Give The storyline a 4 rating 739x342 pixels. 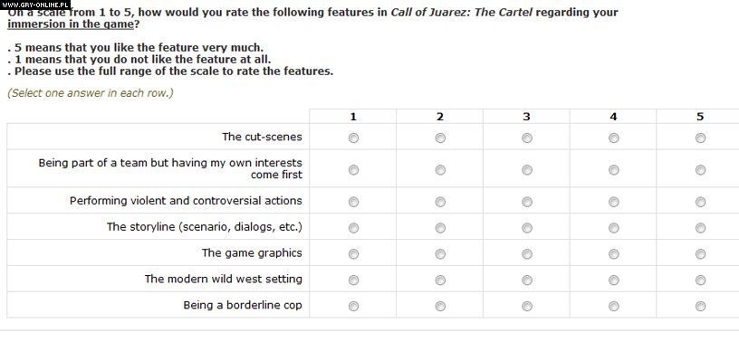point(614,228)
